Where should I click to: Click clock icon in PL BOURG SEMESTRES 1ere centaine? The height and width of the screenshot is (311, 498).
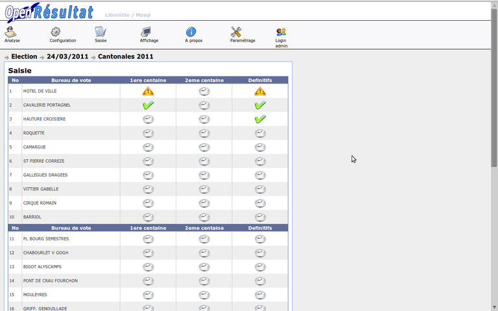[148, 238]
